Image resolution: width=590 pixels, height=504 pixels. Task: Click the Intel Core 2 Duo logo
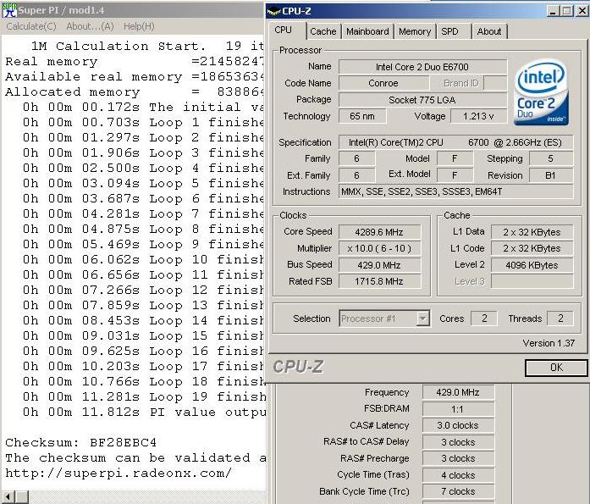click(542, 92)
